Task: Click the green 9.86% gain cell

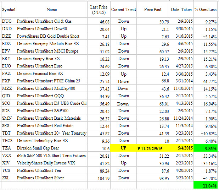Action: tap(206, 148)
